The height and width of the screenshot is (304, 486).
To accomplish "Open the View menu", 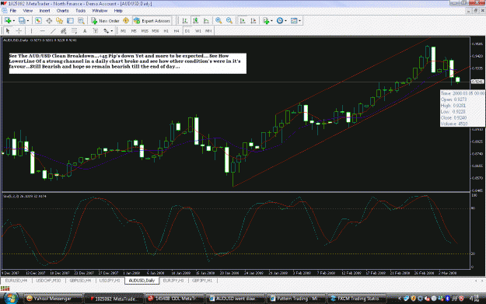I will 27,11.
